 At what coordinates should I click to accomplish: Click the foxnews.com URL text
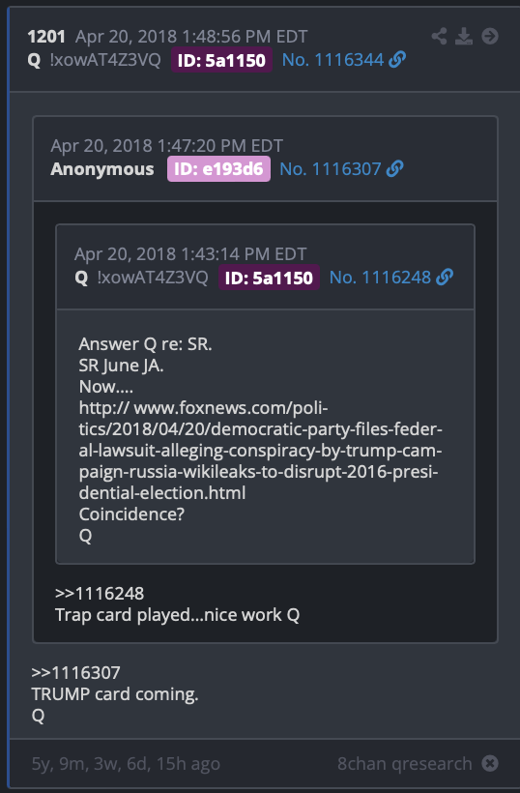(260, 450)
